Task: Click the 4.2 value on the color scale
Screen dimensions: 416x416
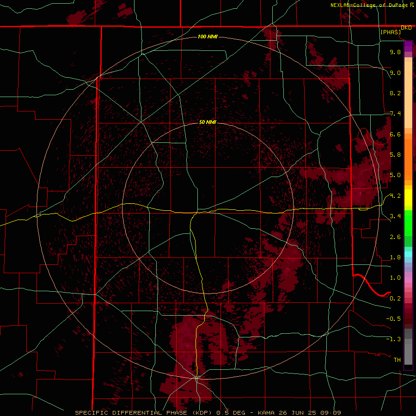Action: pos(395,196)
